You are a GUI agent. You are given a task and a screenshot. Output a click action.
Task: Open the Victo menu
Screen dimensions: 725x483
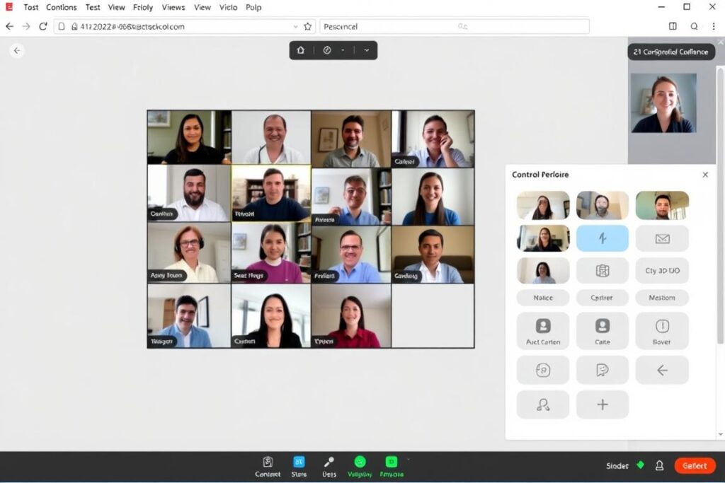point(228,7)
